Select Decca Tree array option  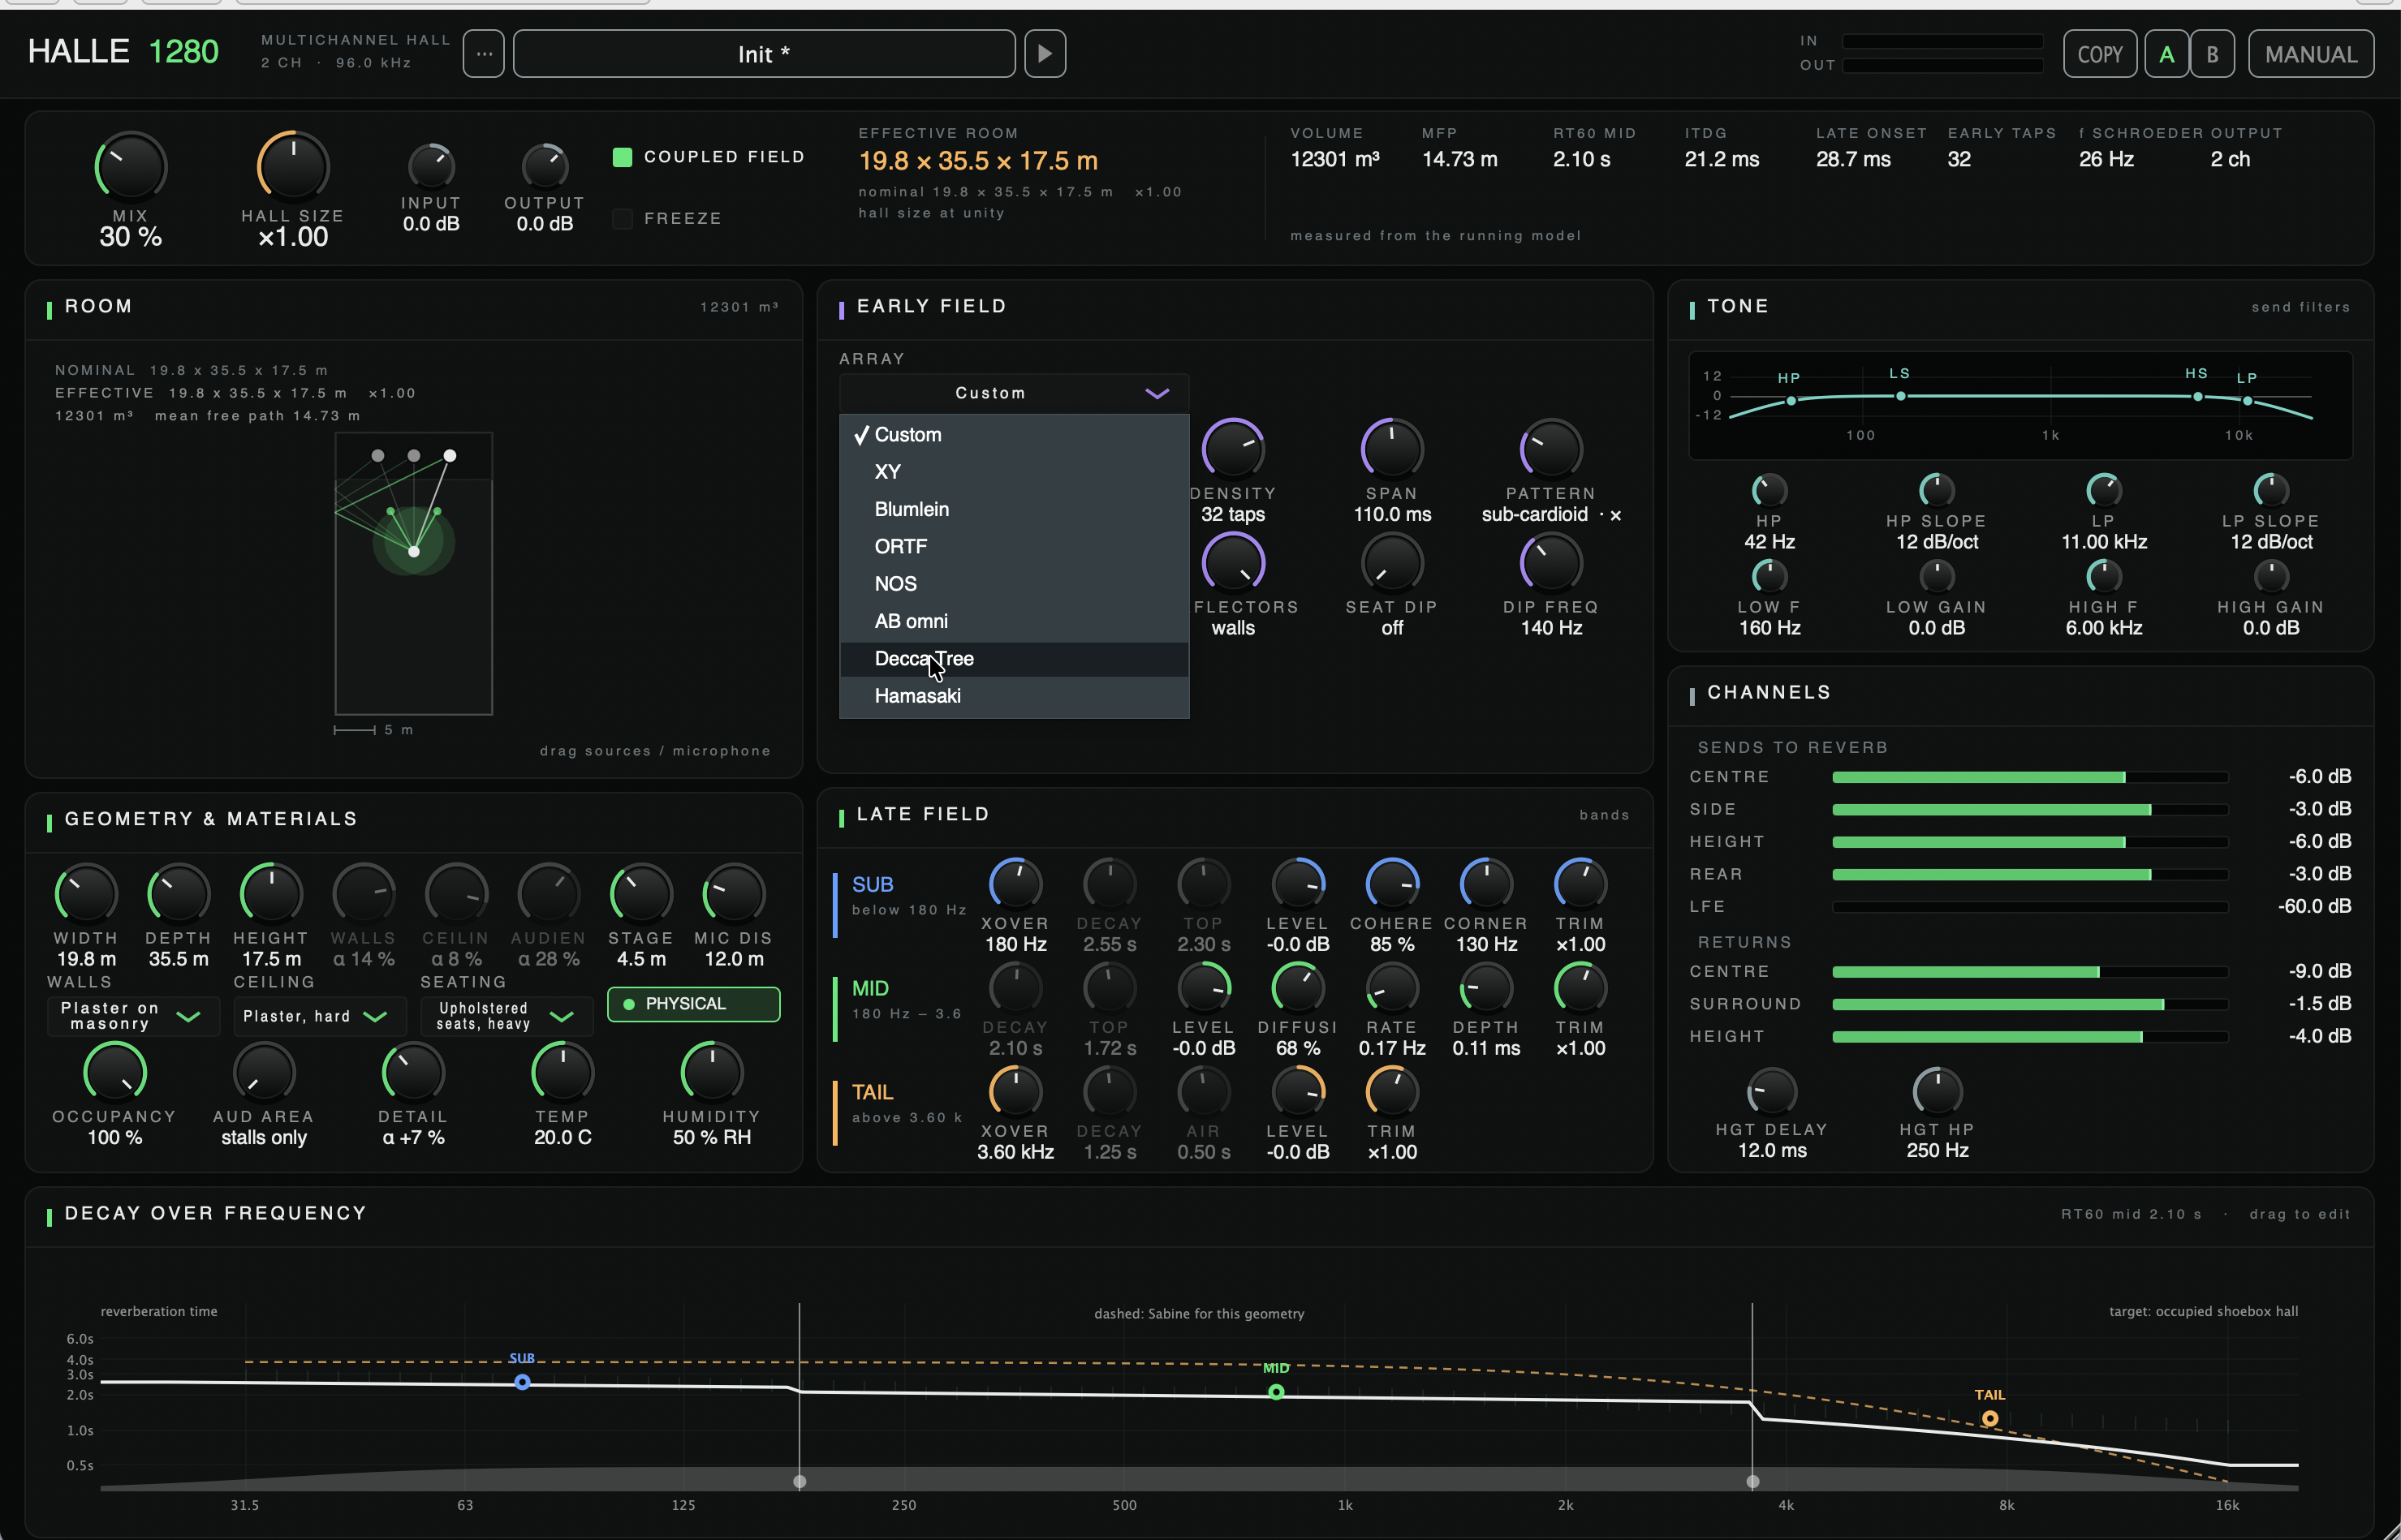[1014, 659]
